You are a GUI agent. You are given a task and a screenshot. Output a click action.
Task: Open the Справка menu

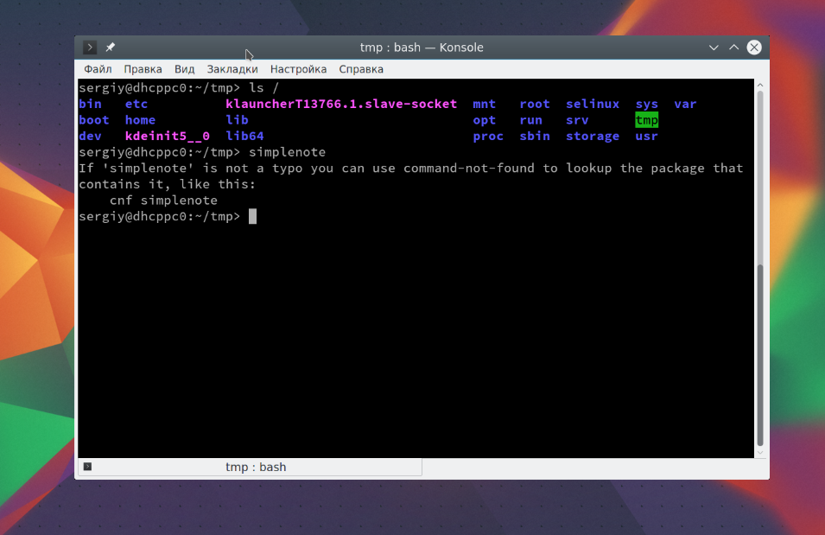[361, 69]
